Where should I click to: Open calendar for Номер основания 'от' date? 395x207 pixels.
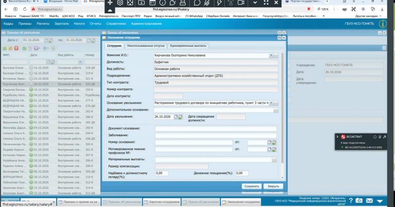tap(270, 142)
